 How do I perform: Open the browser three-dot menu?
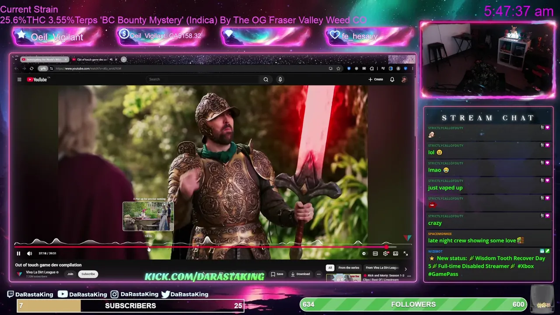coord(412,68)
